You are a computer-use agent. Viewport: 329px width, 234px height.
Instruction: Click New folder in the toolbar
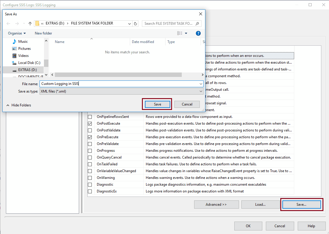pos(43,33)
